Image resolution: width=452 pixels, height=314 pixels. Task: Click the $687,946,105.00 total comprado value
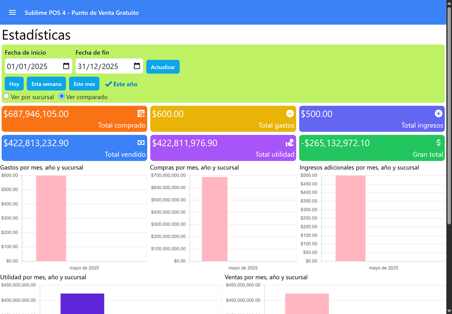point(36,114)
